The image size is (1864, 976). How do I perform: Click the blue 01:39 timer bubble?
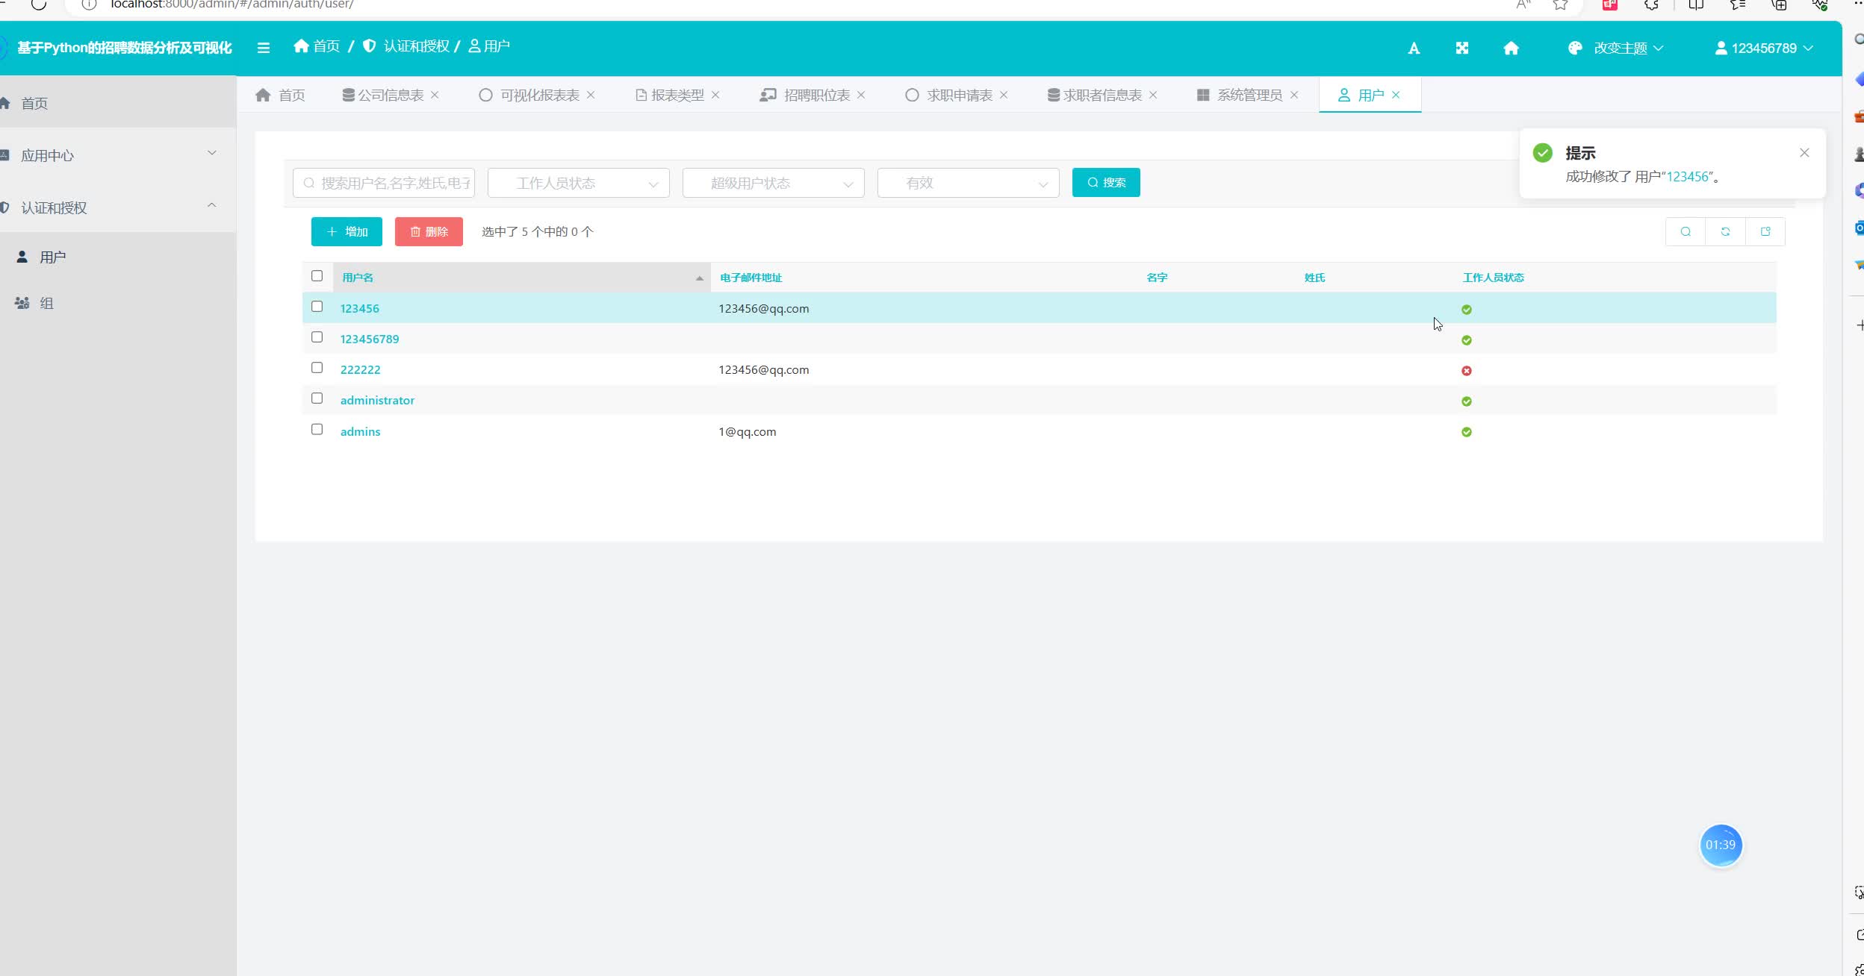coord(1721,845)
